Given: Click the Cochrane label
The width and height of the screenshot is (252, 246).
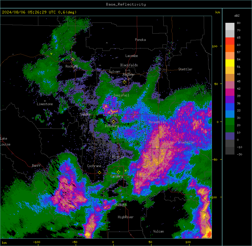Looking at the screenshot, I should pos(94,166).
